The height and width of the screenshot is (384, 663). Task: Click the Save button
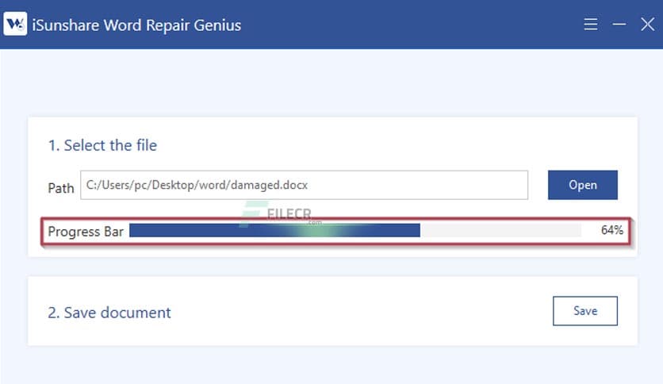pyautogui.click(x=585, y=311)
